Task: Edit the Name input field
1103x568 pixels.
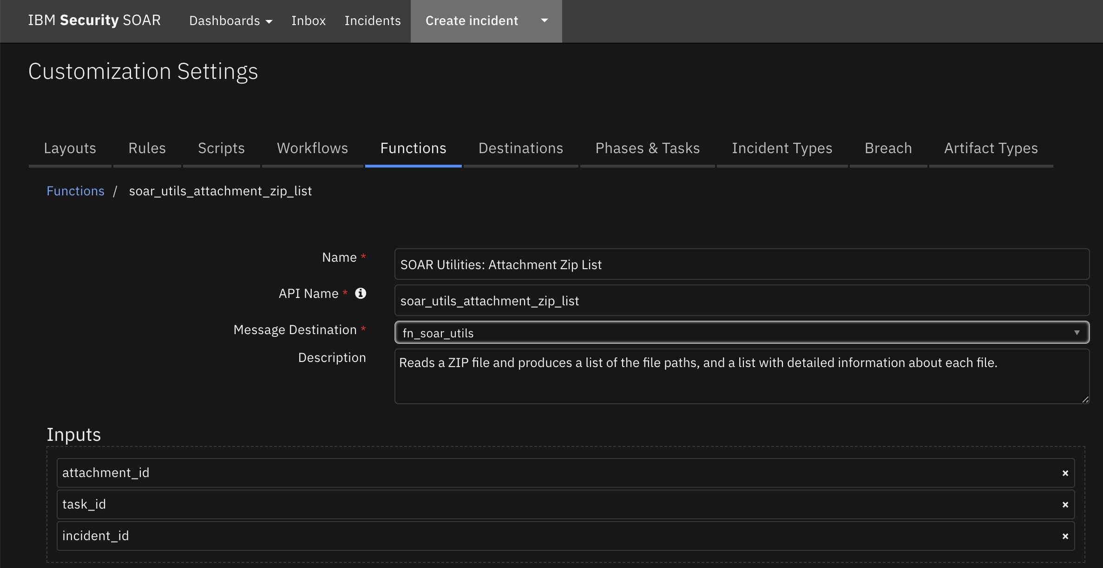Action: coord(741,265)
